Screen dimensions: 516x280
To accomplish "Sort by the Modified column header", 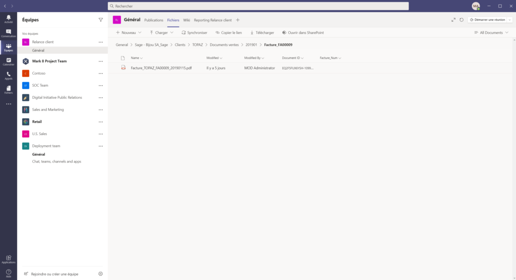I will 214,58.
